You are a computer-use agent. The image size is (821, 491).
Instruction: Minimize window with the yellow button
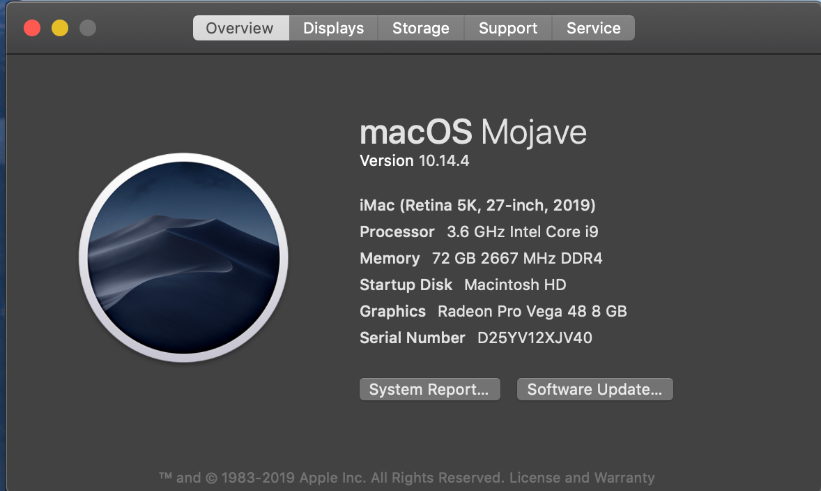tap(60, 29)
